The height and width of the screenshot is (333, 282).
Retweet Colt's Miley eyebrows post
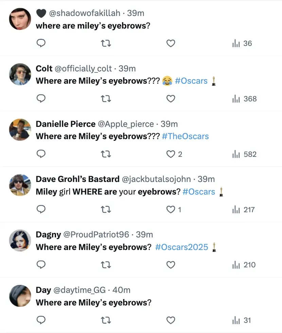(106, 99)
